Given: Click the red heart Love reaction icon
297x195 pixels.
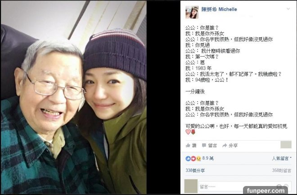Looking at the screenshot, I should point(193,159).
